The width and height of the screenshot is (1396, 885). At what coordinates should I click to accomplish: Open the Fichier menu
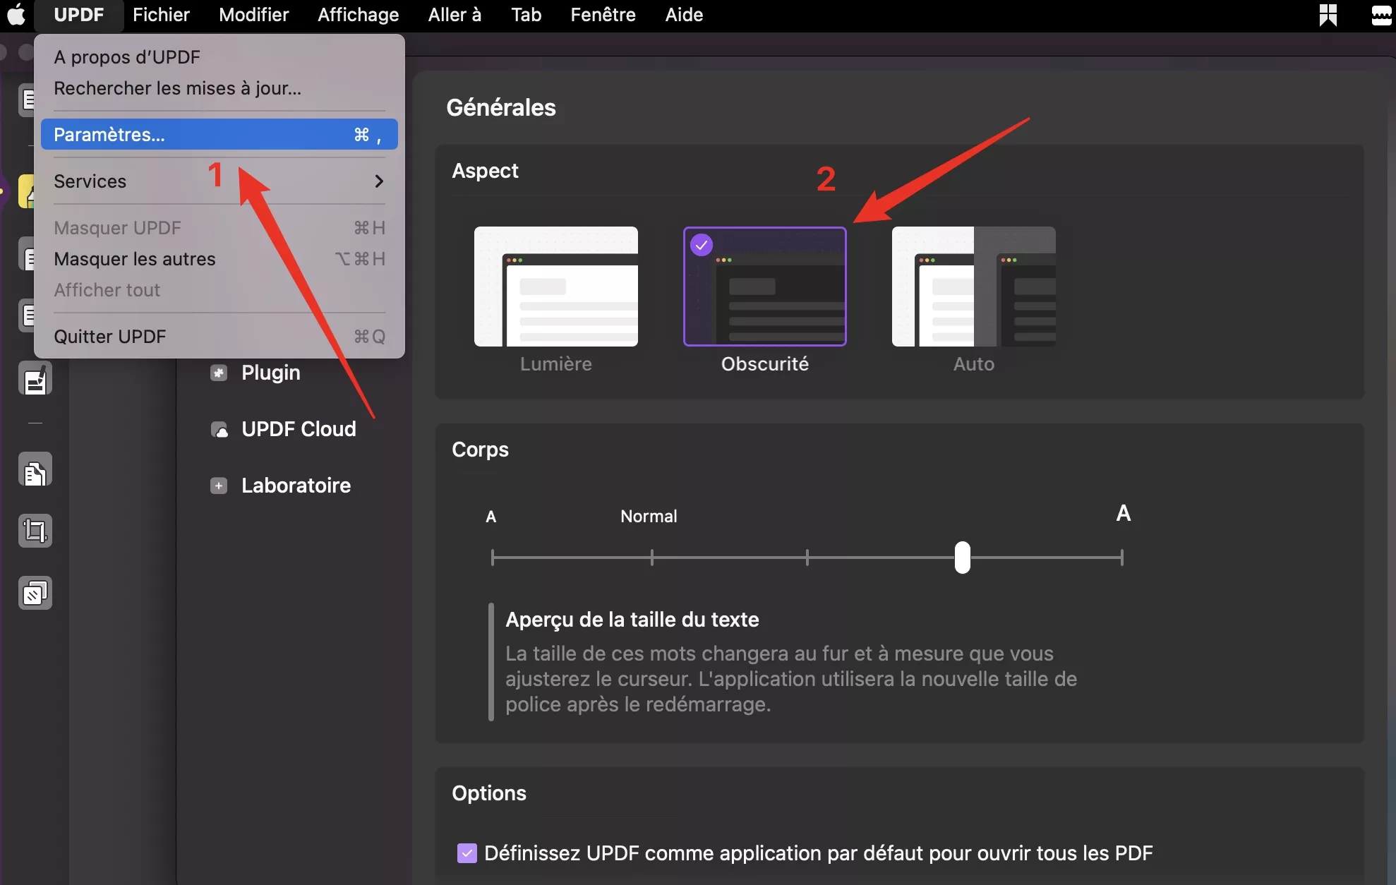[161, 15]
